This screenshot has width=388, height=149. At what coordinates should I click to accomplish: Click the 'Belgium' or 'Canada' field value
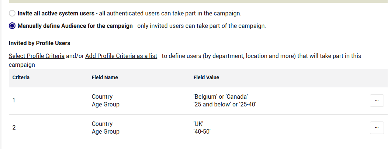pos(221,97)
